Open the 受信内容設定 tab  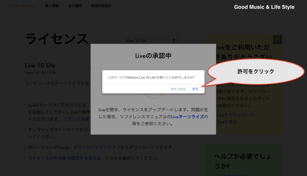(101, 6)
